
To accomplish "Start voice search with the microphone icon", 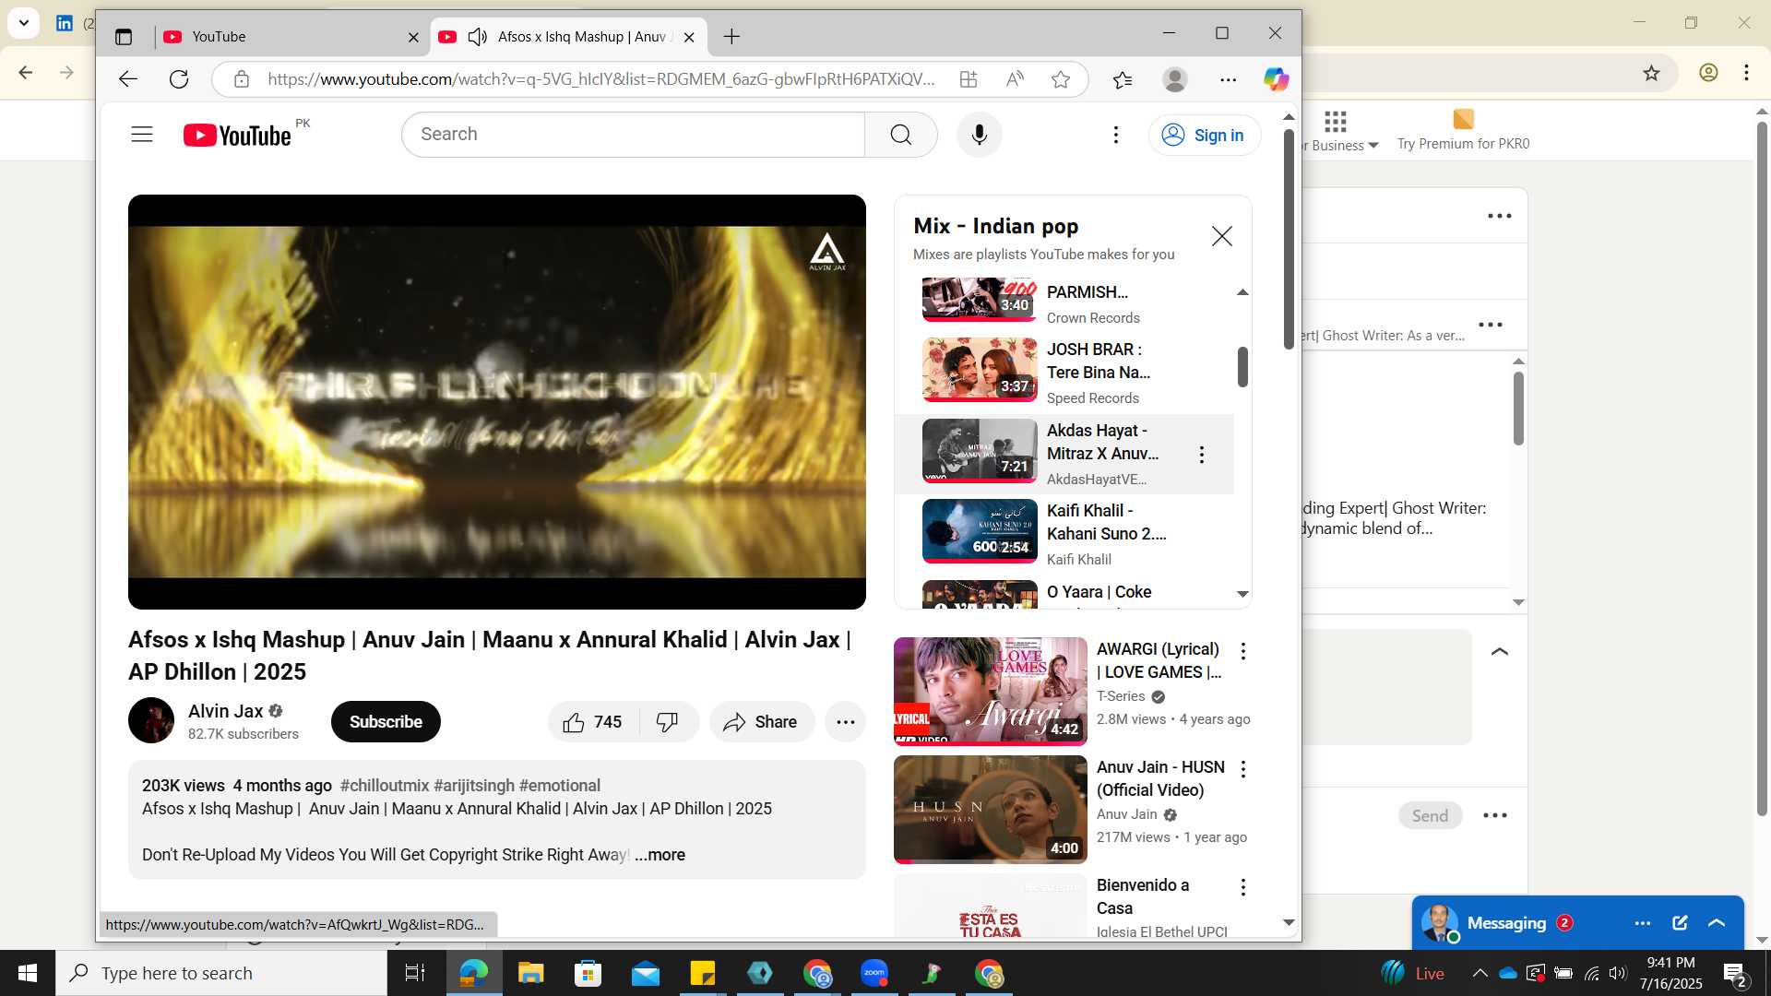I will click(x=979, y=135).
